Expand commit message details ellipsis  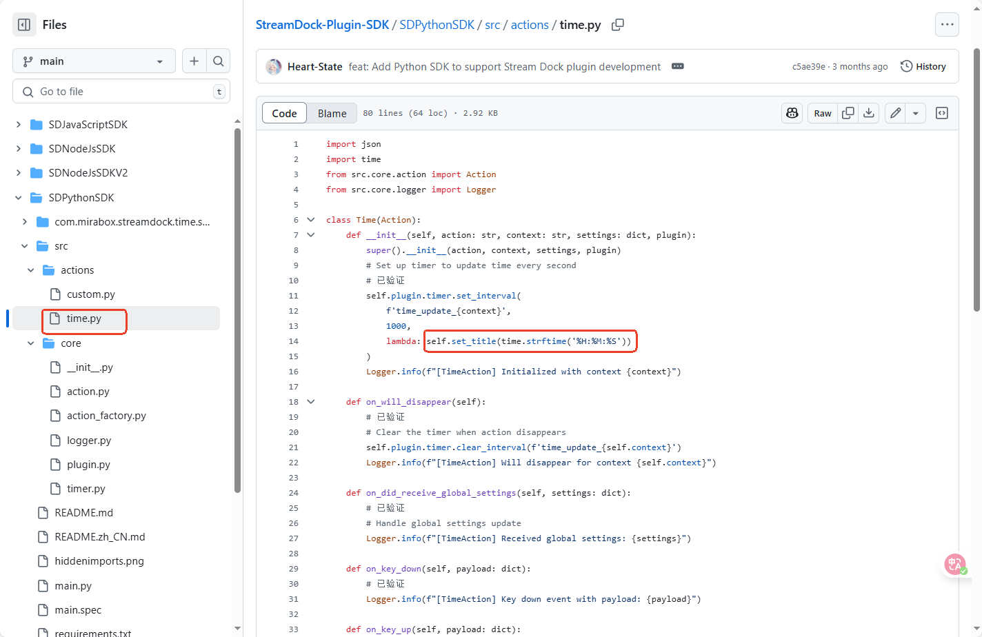click(678, 67)
